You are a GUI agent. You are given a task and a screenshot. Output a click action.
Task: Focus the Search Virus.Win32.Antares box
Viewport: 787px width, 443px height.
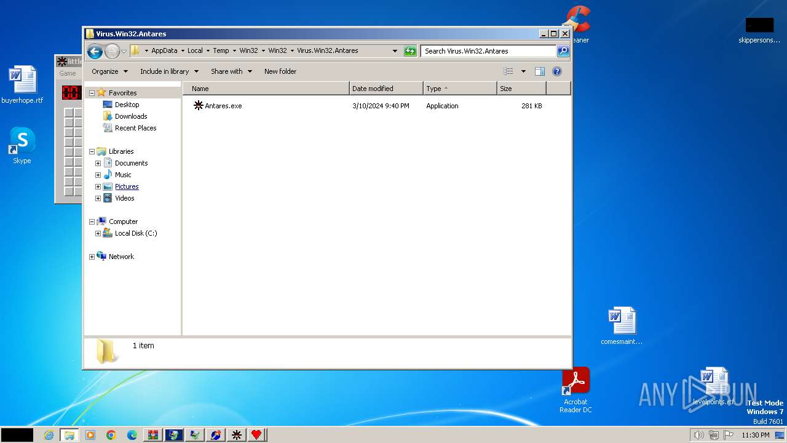[x=489, y=51]
